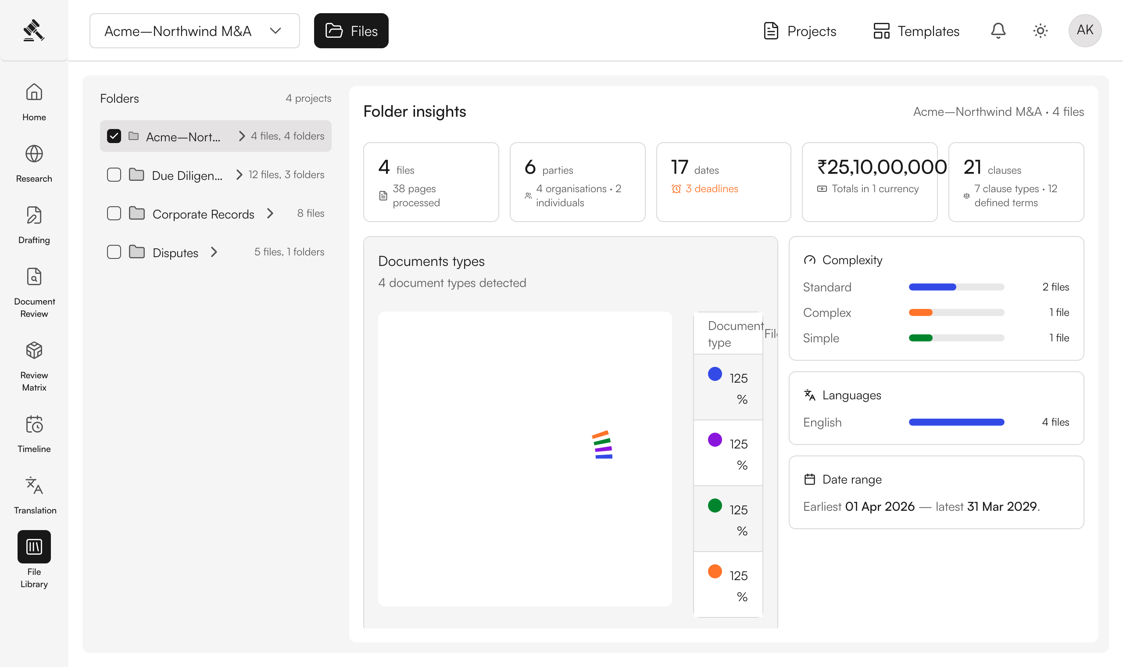The width and height of the screenshot is (1123, 667).
Task: Click the 6 parties summary card
Action: (x=577, y=182)
